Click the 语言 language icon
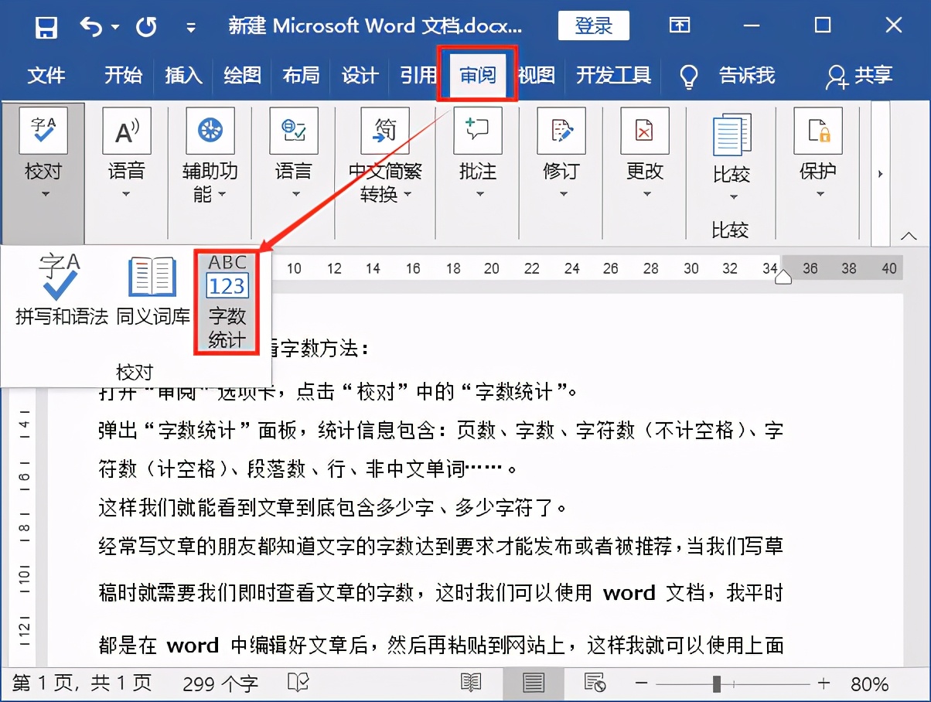Image resolution: width=931 pixels, height=702 pixels. pos(294,130)
